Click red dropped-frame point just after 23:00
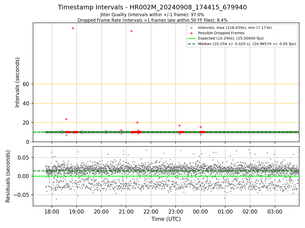This screenshot has height=228, width=305. tap(179, 125)
